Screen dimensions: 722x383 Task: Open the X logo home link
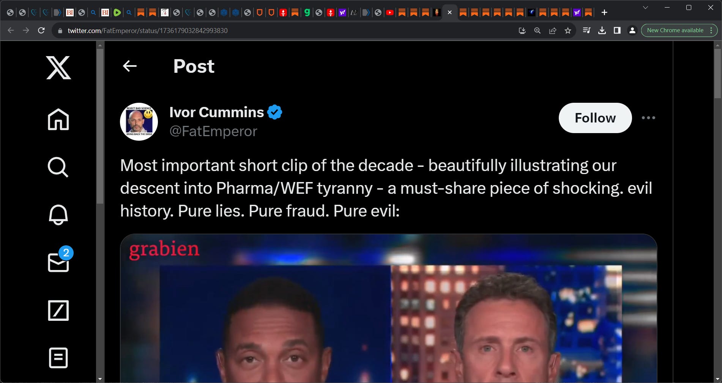58,67
